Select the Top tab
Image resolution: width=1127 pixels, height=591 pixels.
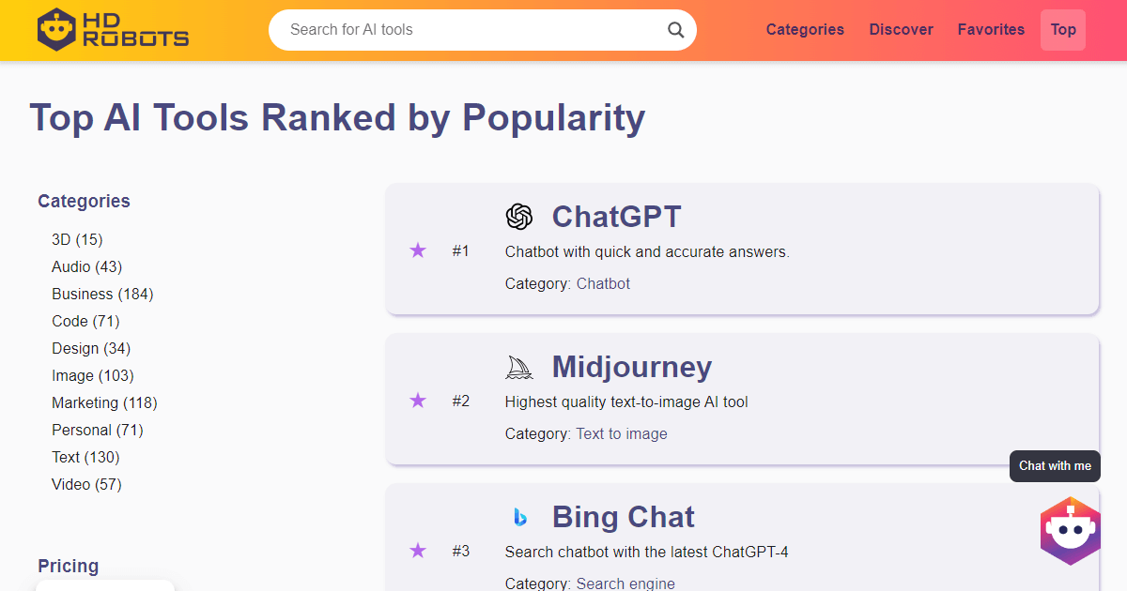point(1063,30)
